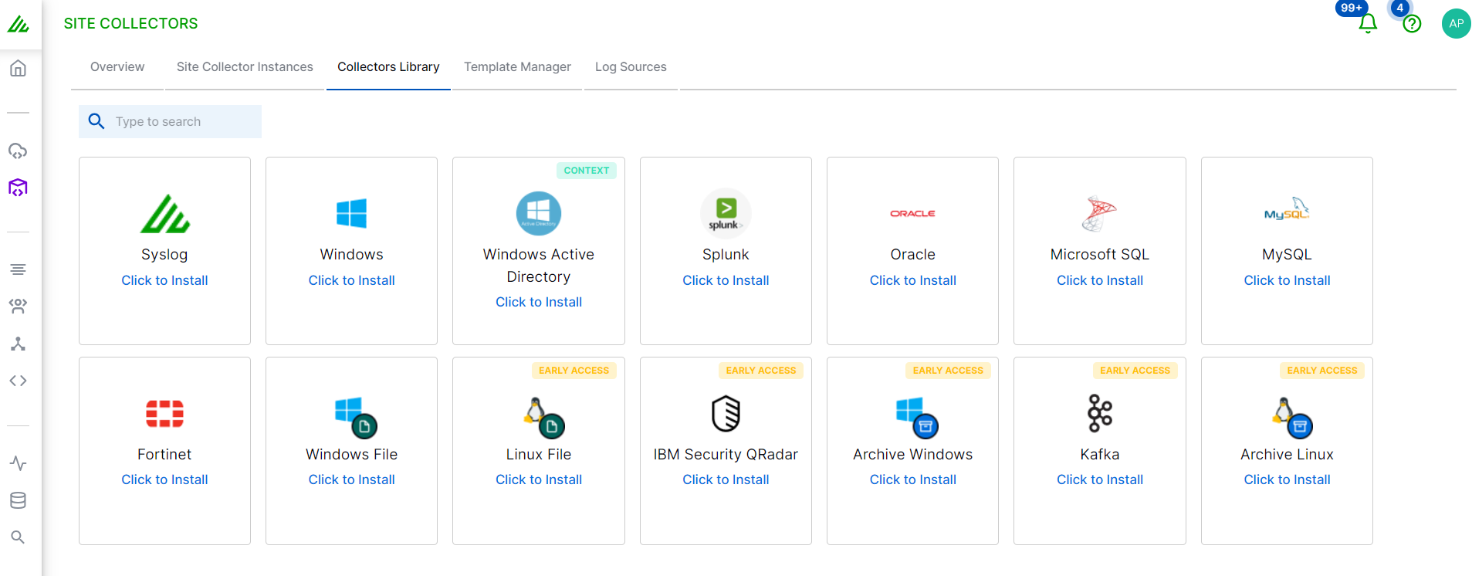The height and width of the screenshot is (576, 1472).
Task: Click to Install under IBM Security QRadar
Action: point(726,479)
